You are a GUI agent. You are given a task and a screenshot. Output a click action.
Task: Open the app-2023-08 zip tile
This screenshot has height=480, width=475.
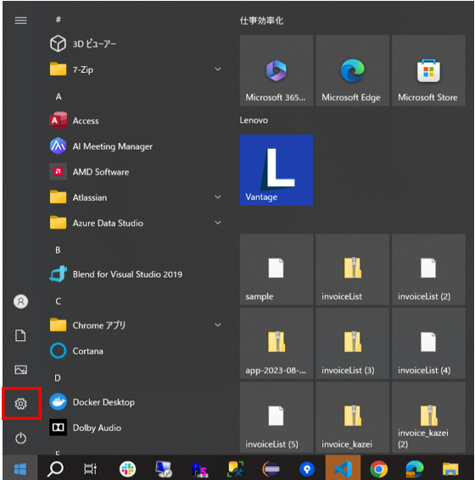[277, 343]
